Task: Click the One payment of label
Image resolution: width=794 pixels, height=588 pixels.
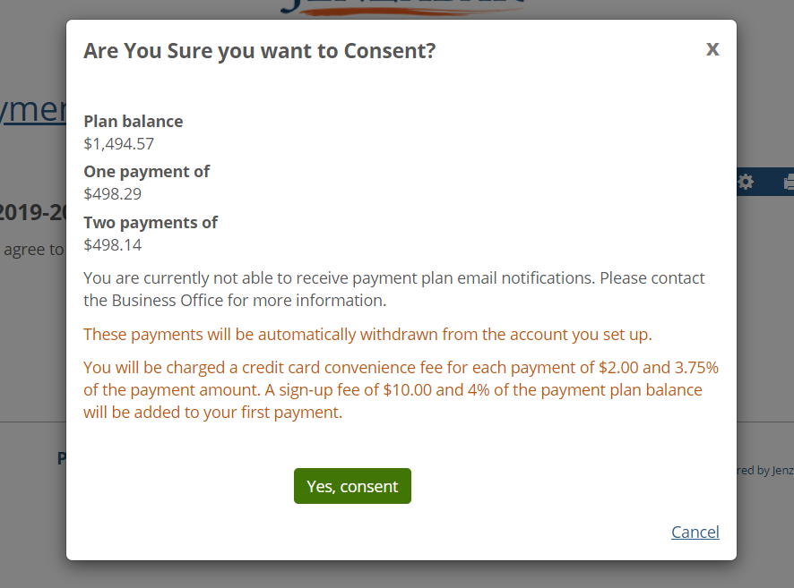Action: (146, 171)
